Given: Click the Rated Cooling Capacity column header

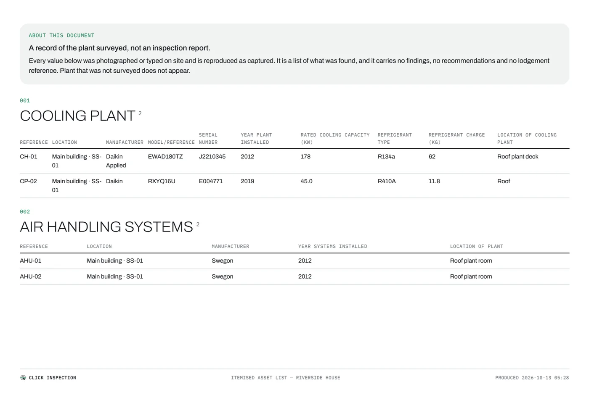Looking at the screenshot, I should [335, 139].
